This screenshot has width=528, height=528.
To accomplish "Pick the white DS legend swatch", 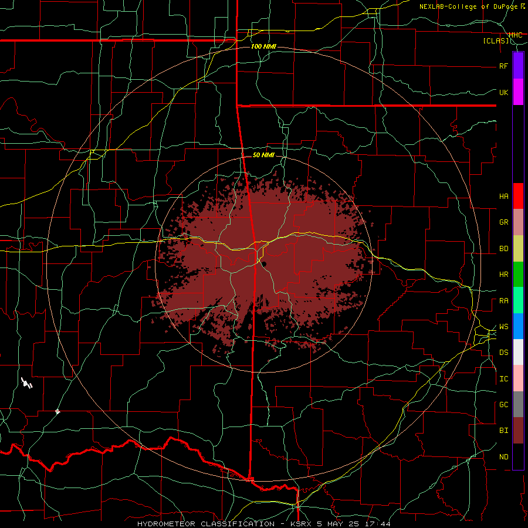I will coord(518,352).
